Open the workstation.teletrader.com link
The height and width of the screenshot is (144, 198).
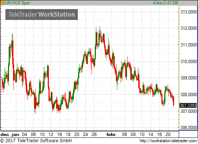coord(169,141)
